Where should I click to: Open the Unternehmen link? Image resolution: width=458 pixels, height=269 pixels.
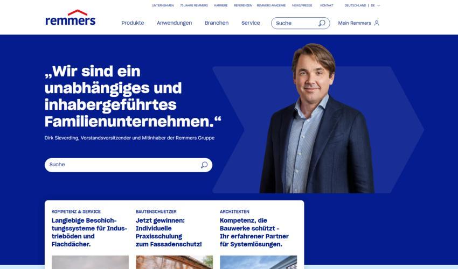[163, 5]
